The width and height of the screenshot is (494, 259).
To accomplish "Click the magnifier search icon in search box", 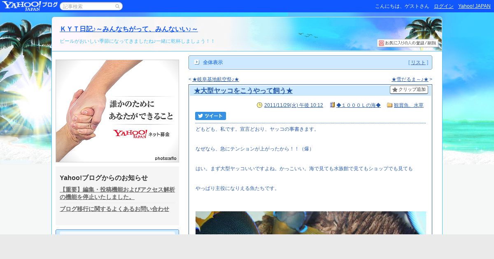I will coord(118,6).
